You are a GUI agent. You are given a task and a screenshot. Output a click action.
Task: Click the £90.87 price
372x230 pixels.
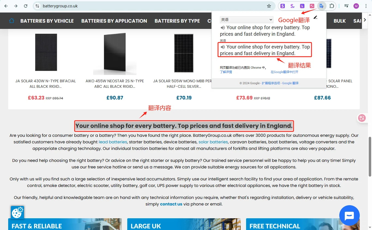pyautogui.click(x=115, y=98)
